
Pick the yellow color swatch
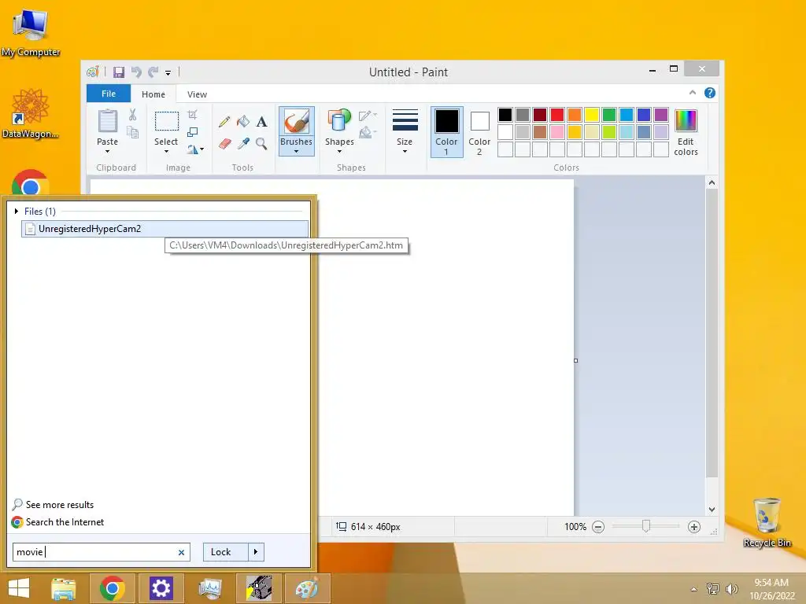click(x=592, y=115)
